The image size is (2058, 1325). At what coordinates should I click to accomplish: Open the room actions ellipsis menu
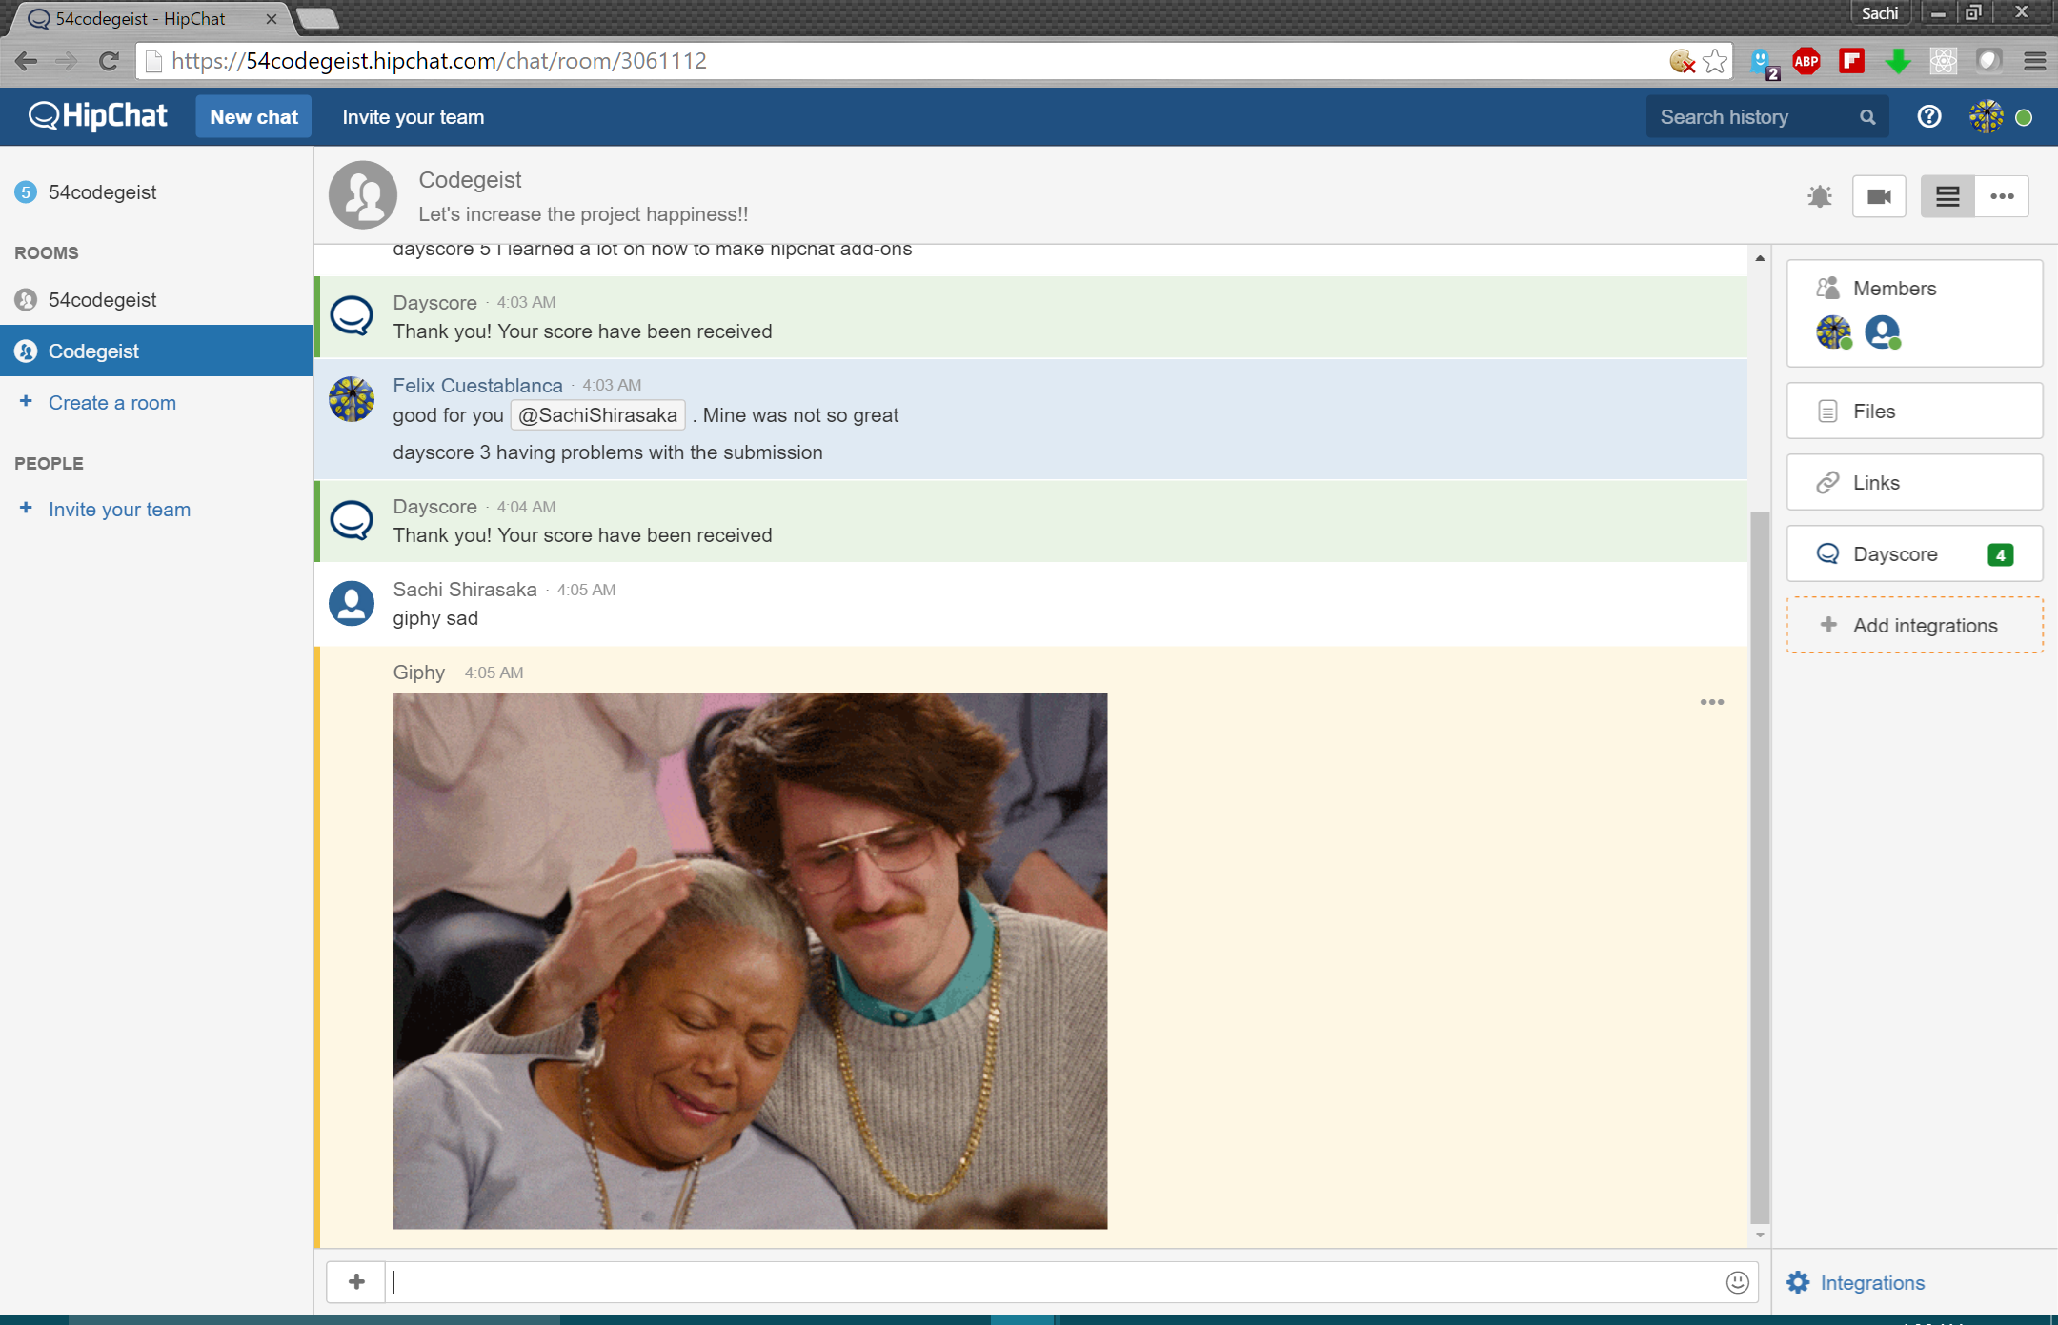coord(2002,197)
